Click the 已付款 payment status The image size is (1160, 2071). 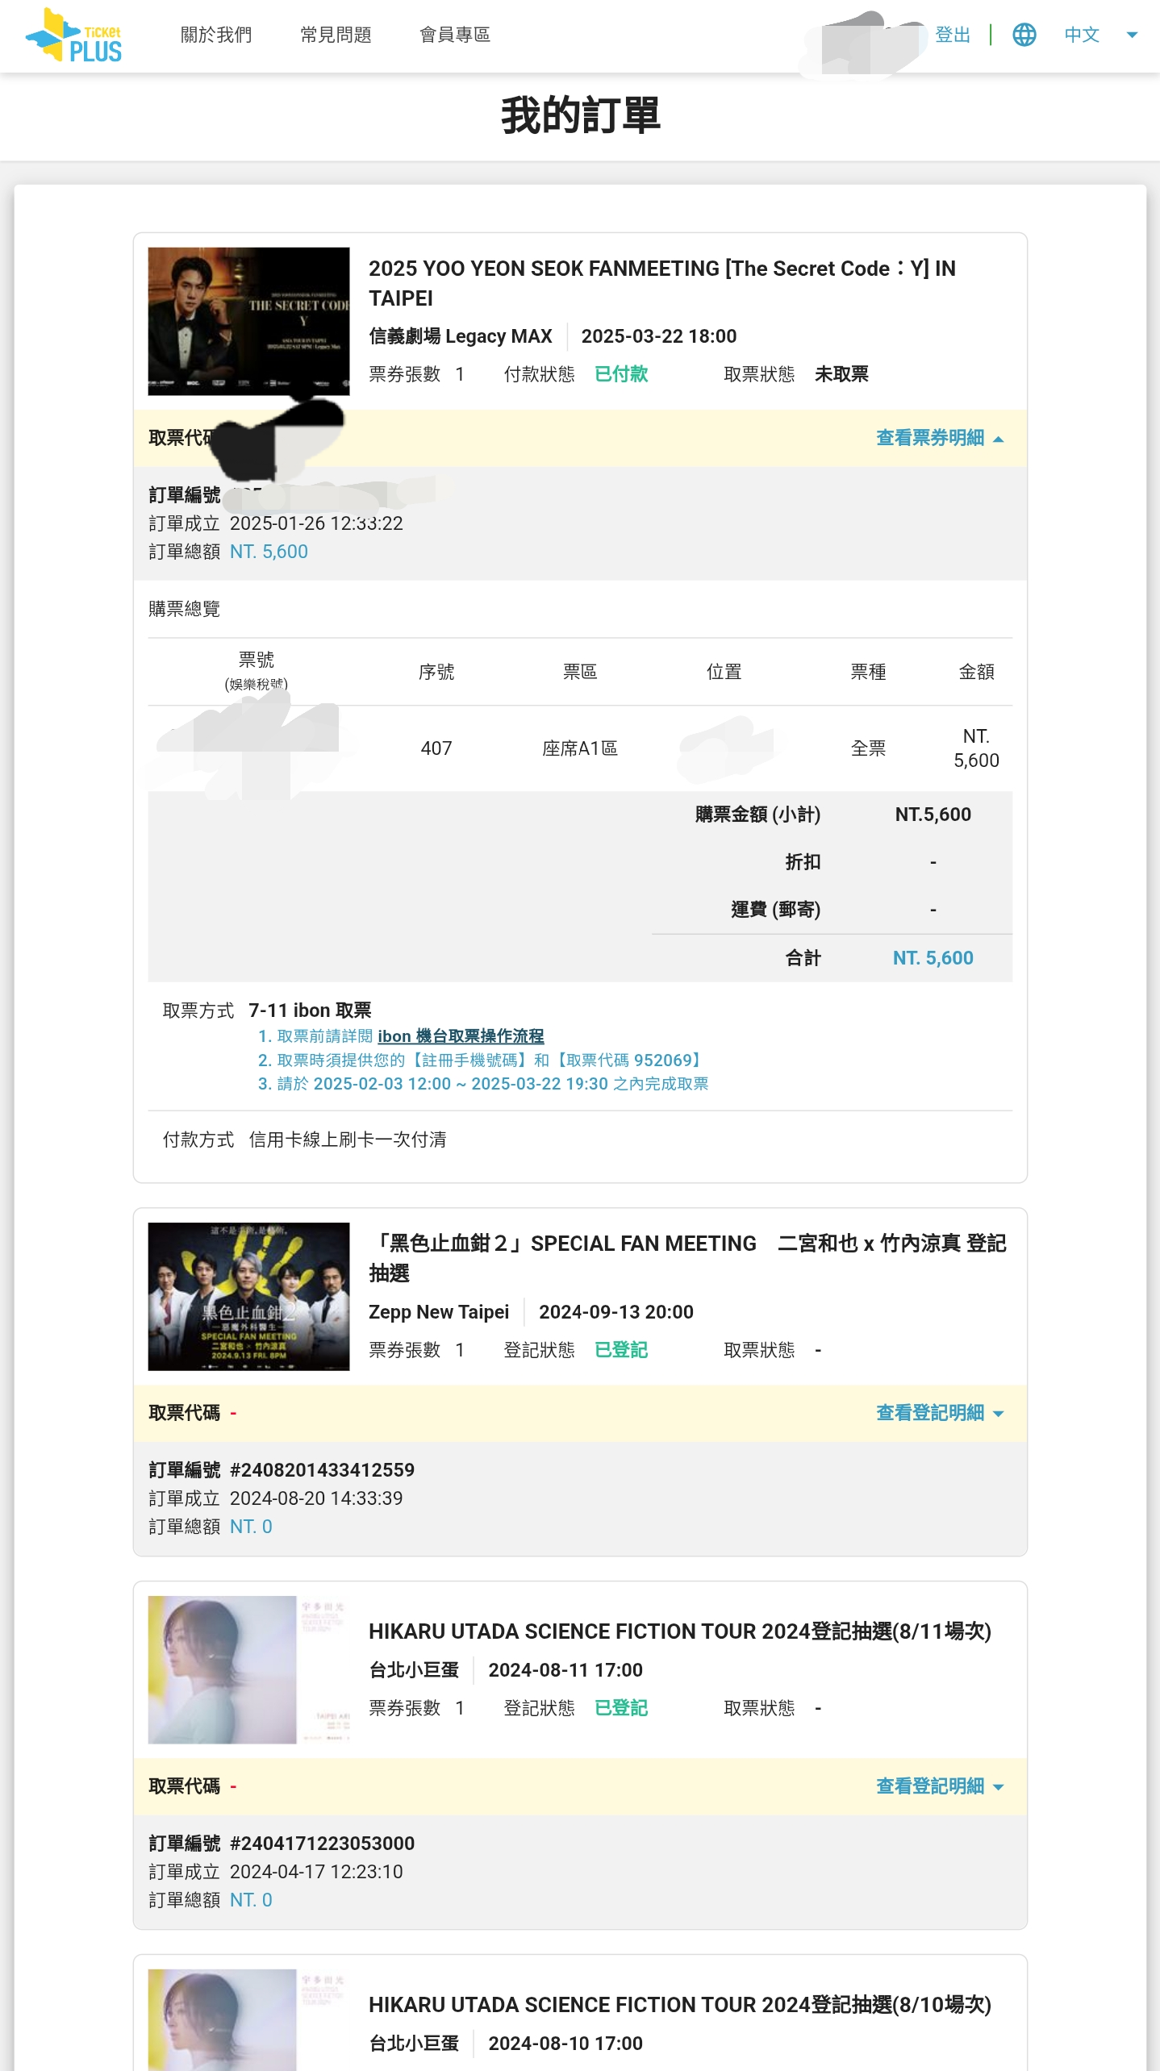coord(621,374)
